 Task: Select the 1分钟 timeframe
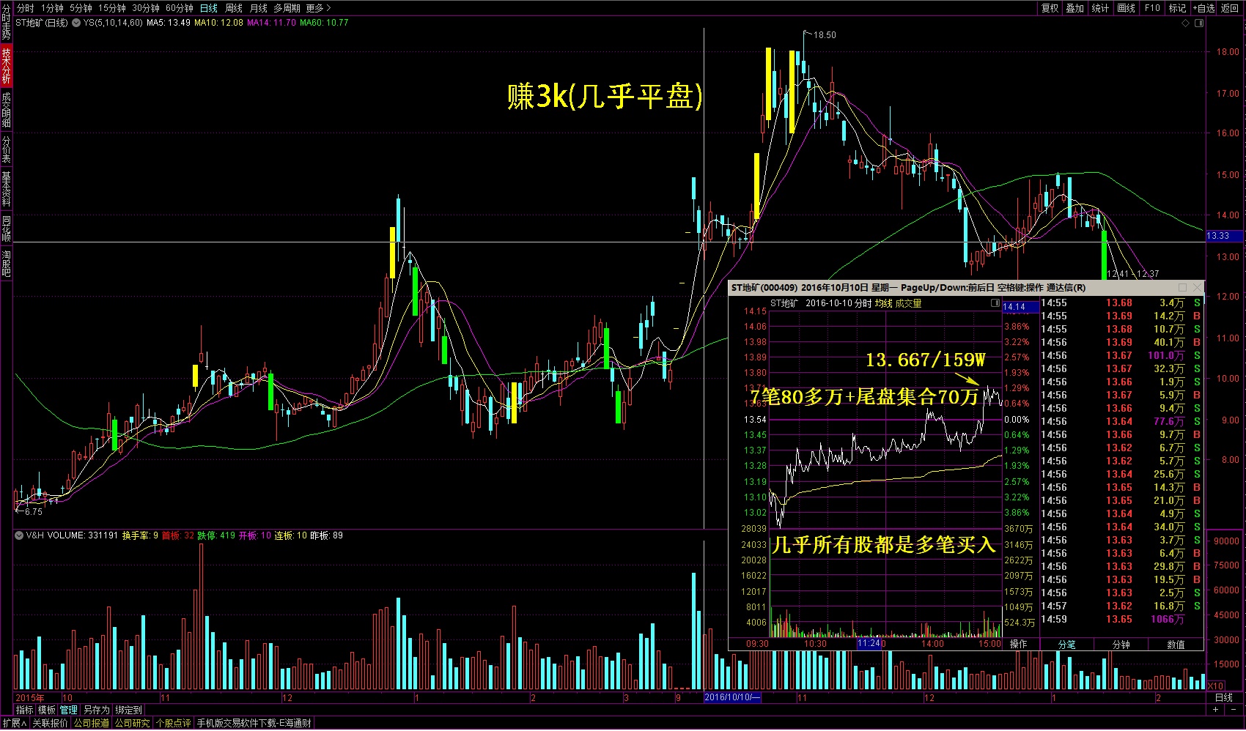tap(52, 8)
